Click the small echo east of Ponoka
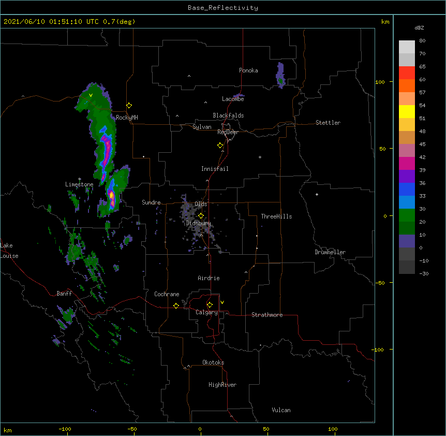Screen dimensions: 446x436 pyautogui.click(x=280, y=75)
